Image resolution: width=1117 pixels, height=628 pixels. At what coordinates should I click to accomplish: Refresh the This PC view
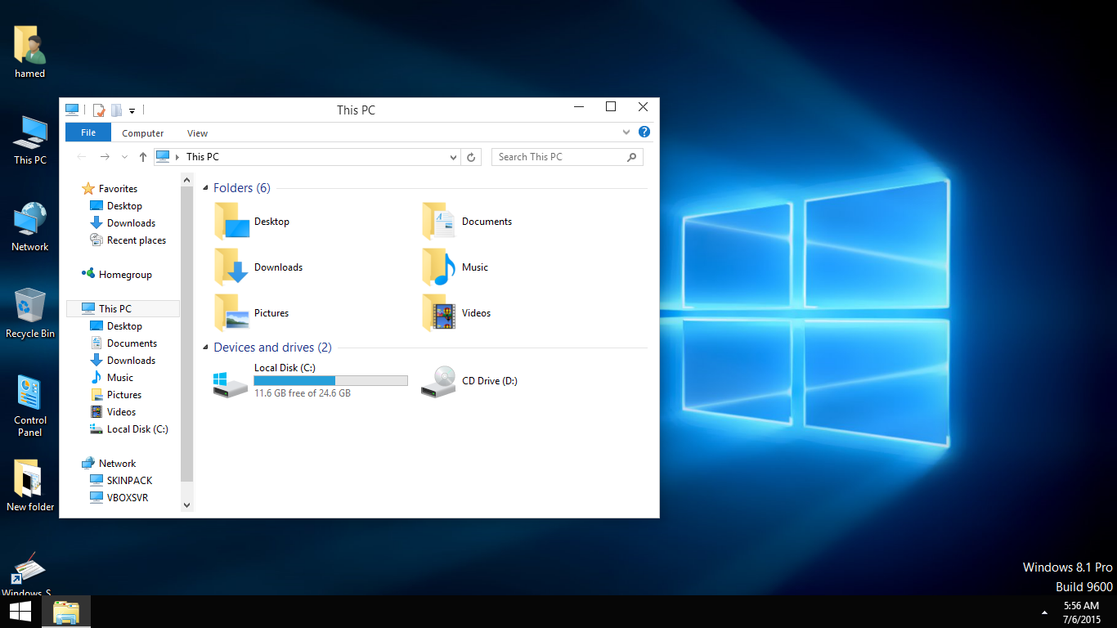(470, 157)
